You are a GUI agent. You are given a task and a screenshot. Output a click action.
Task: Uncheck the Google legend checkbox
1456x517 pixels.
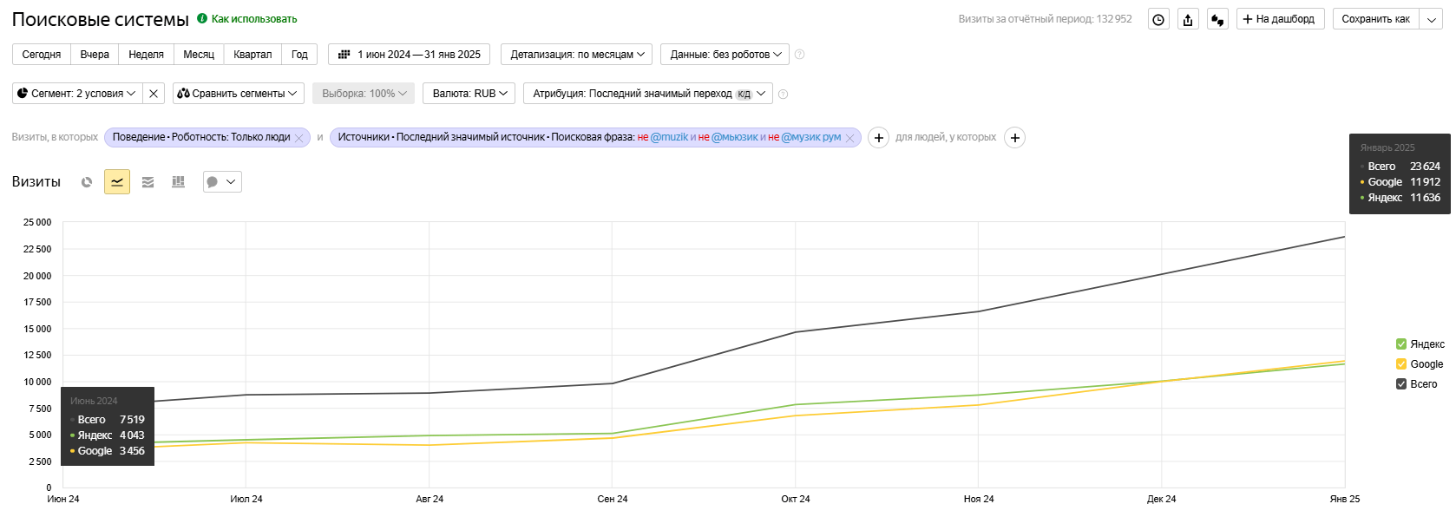pyautogui.click(x=1400, y=364)
